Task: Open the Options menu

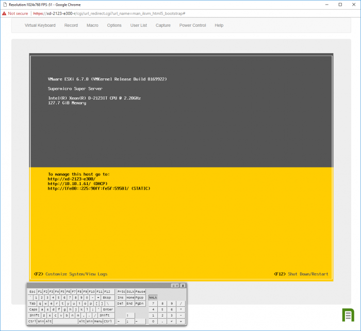Action: (114, 25)
